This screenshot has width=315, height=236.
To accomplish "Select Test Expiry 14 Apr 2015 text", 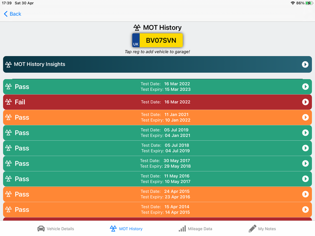I will tap(165, 212).
